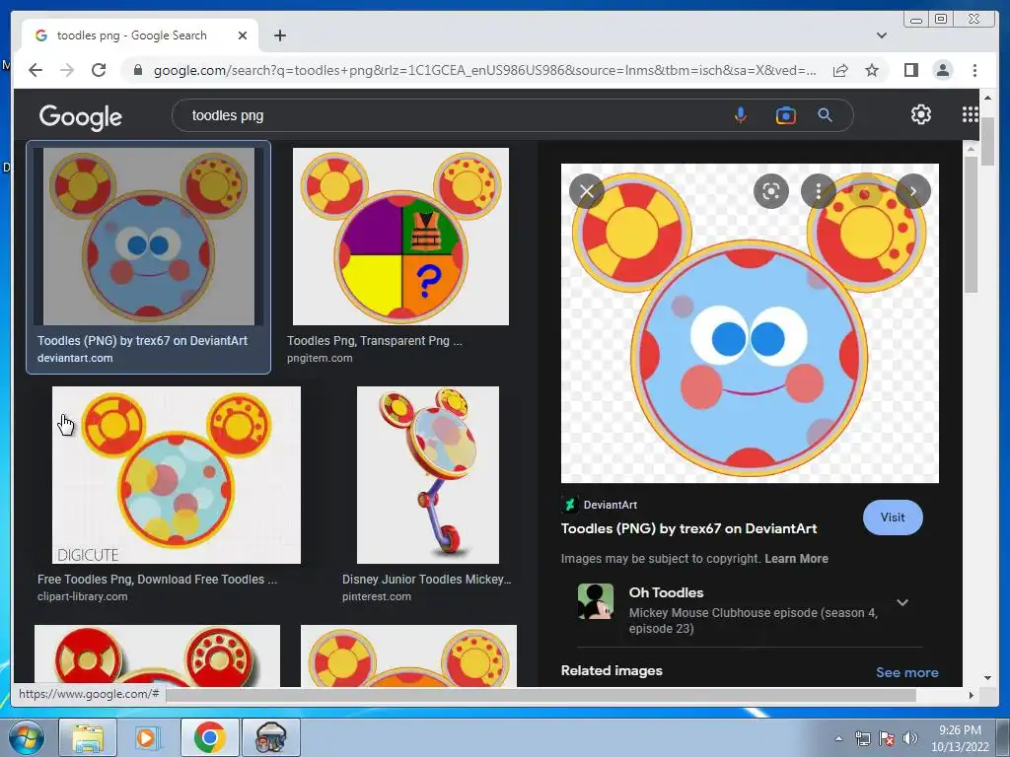
Task: Click the preview panel scrollbar thumb
Action: (971, 224)
